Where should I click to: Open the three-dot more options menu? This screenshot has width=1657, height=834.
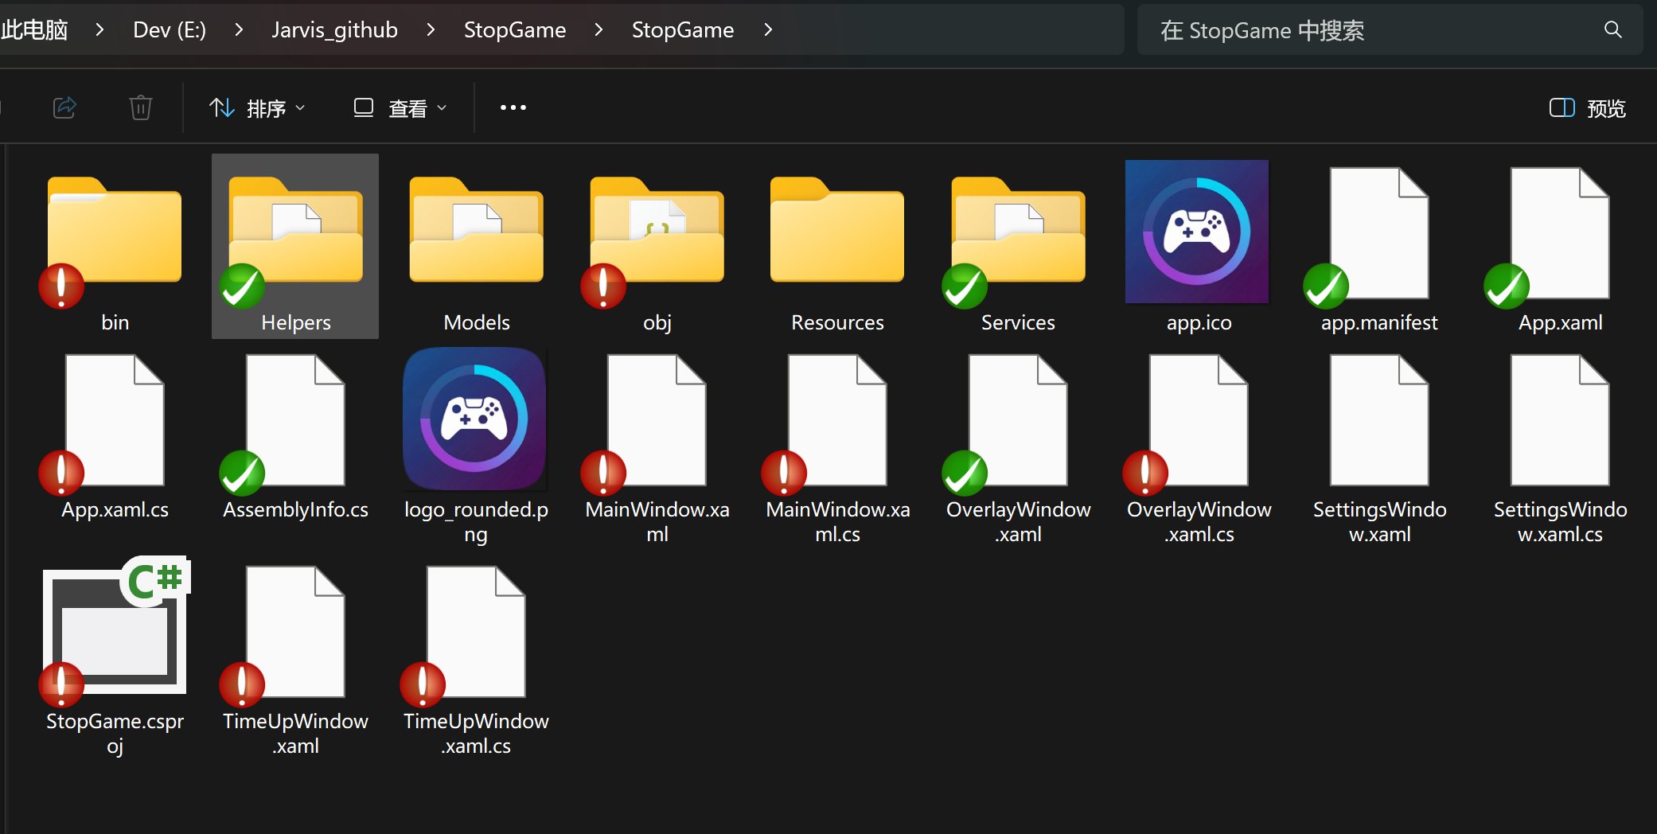click(513, 107)
